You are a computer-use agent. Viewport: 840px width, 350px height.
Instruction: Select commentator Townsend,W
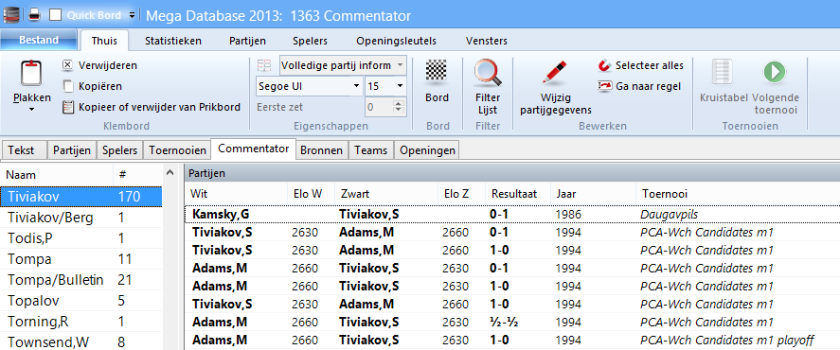(81, 342)
